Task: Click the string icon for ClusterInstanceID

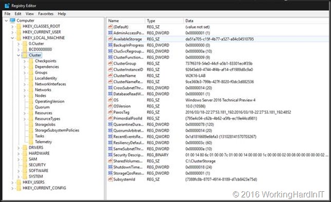Action: pos(110,70)
